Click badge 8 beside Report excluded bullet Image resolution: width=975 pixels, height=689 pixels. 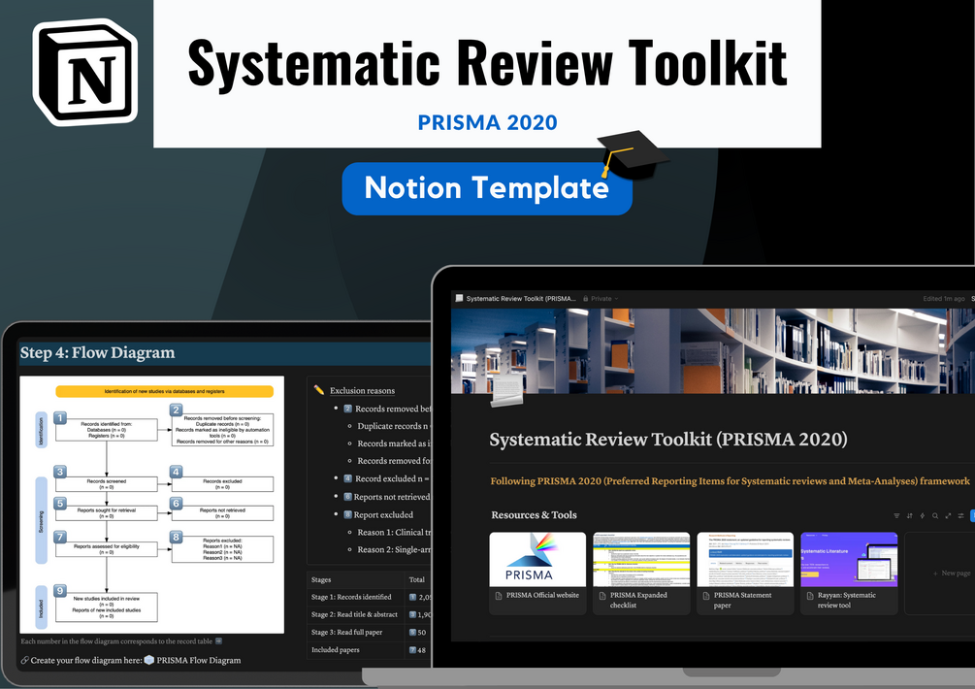[x=347, y=514]
